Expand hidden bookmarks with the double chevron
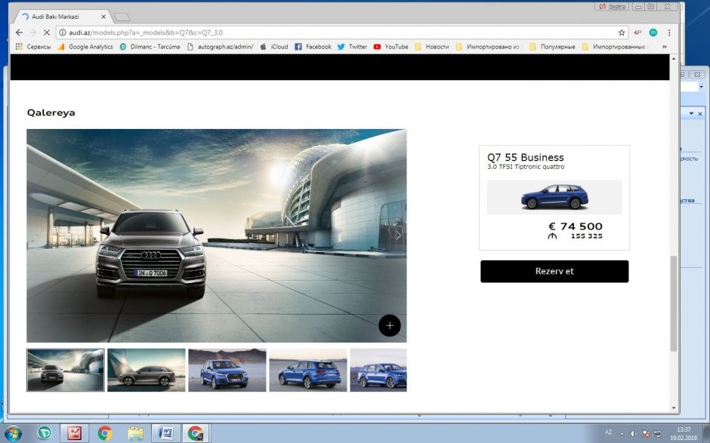 click(664, 47)
